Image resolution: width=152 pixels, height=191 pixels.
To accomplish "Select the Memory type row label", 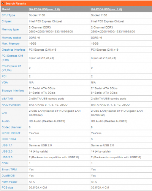I will click(x=10, y=29).
